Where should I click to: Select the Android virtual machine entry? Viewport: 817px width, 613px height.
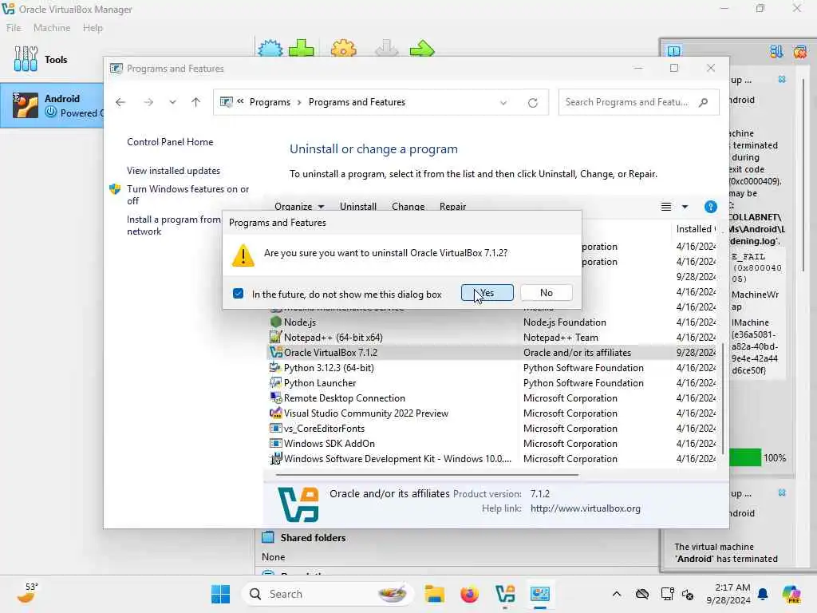[x=52, y=105]
